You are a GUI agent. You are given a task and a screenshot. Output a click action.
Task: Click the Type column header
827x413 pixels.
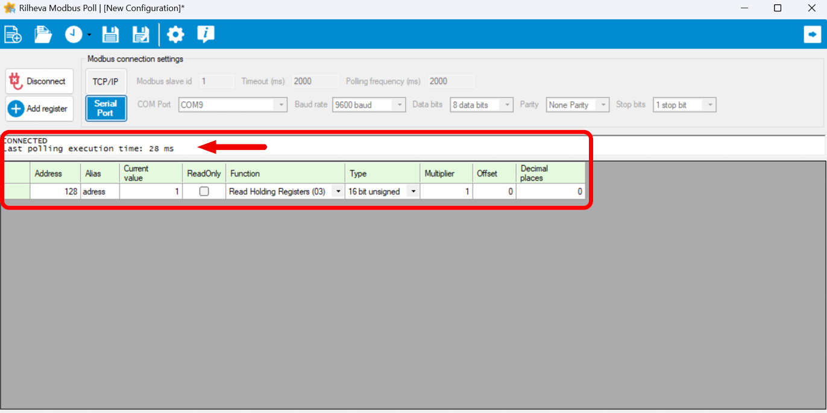[x=383, y=173]
